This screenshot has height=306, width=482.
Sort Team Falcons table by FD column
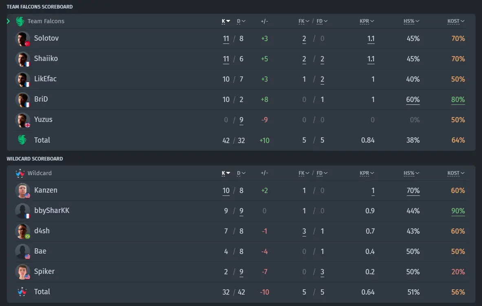coord(322,21)
